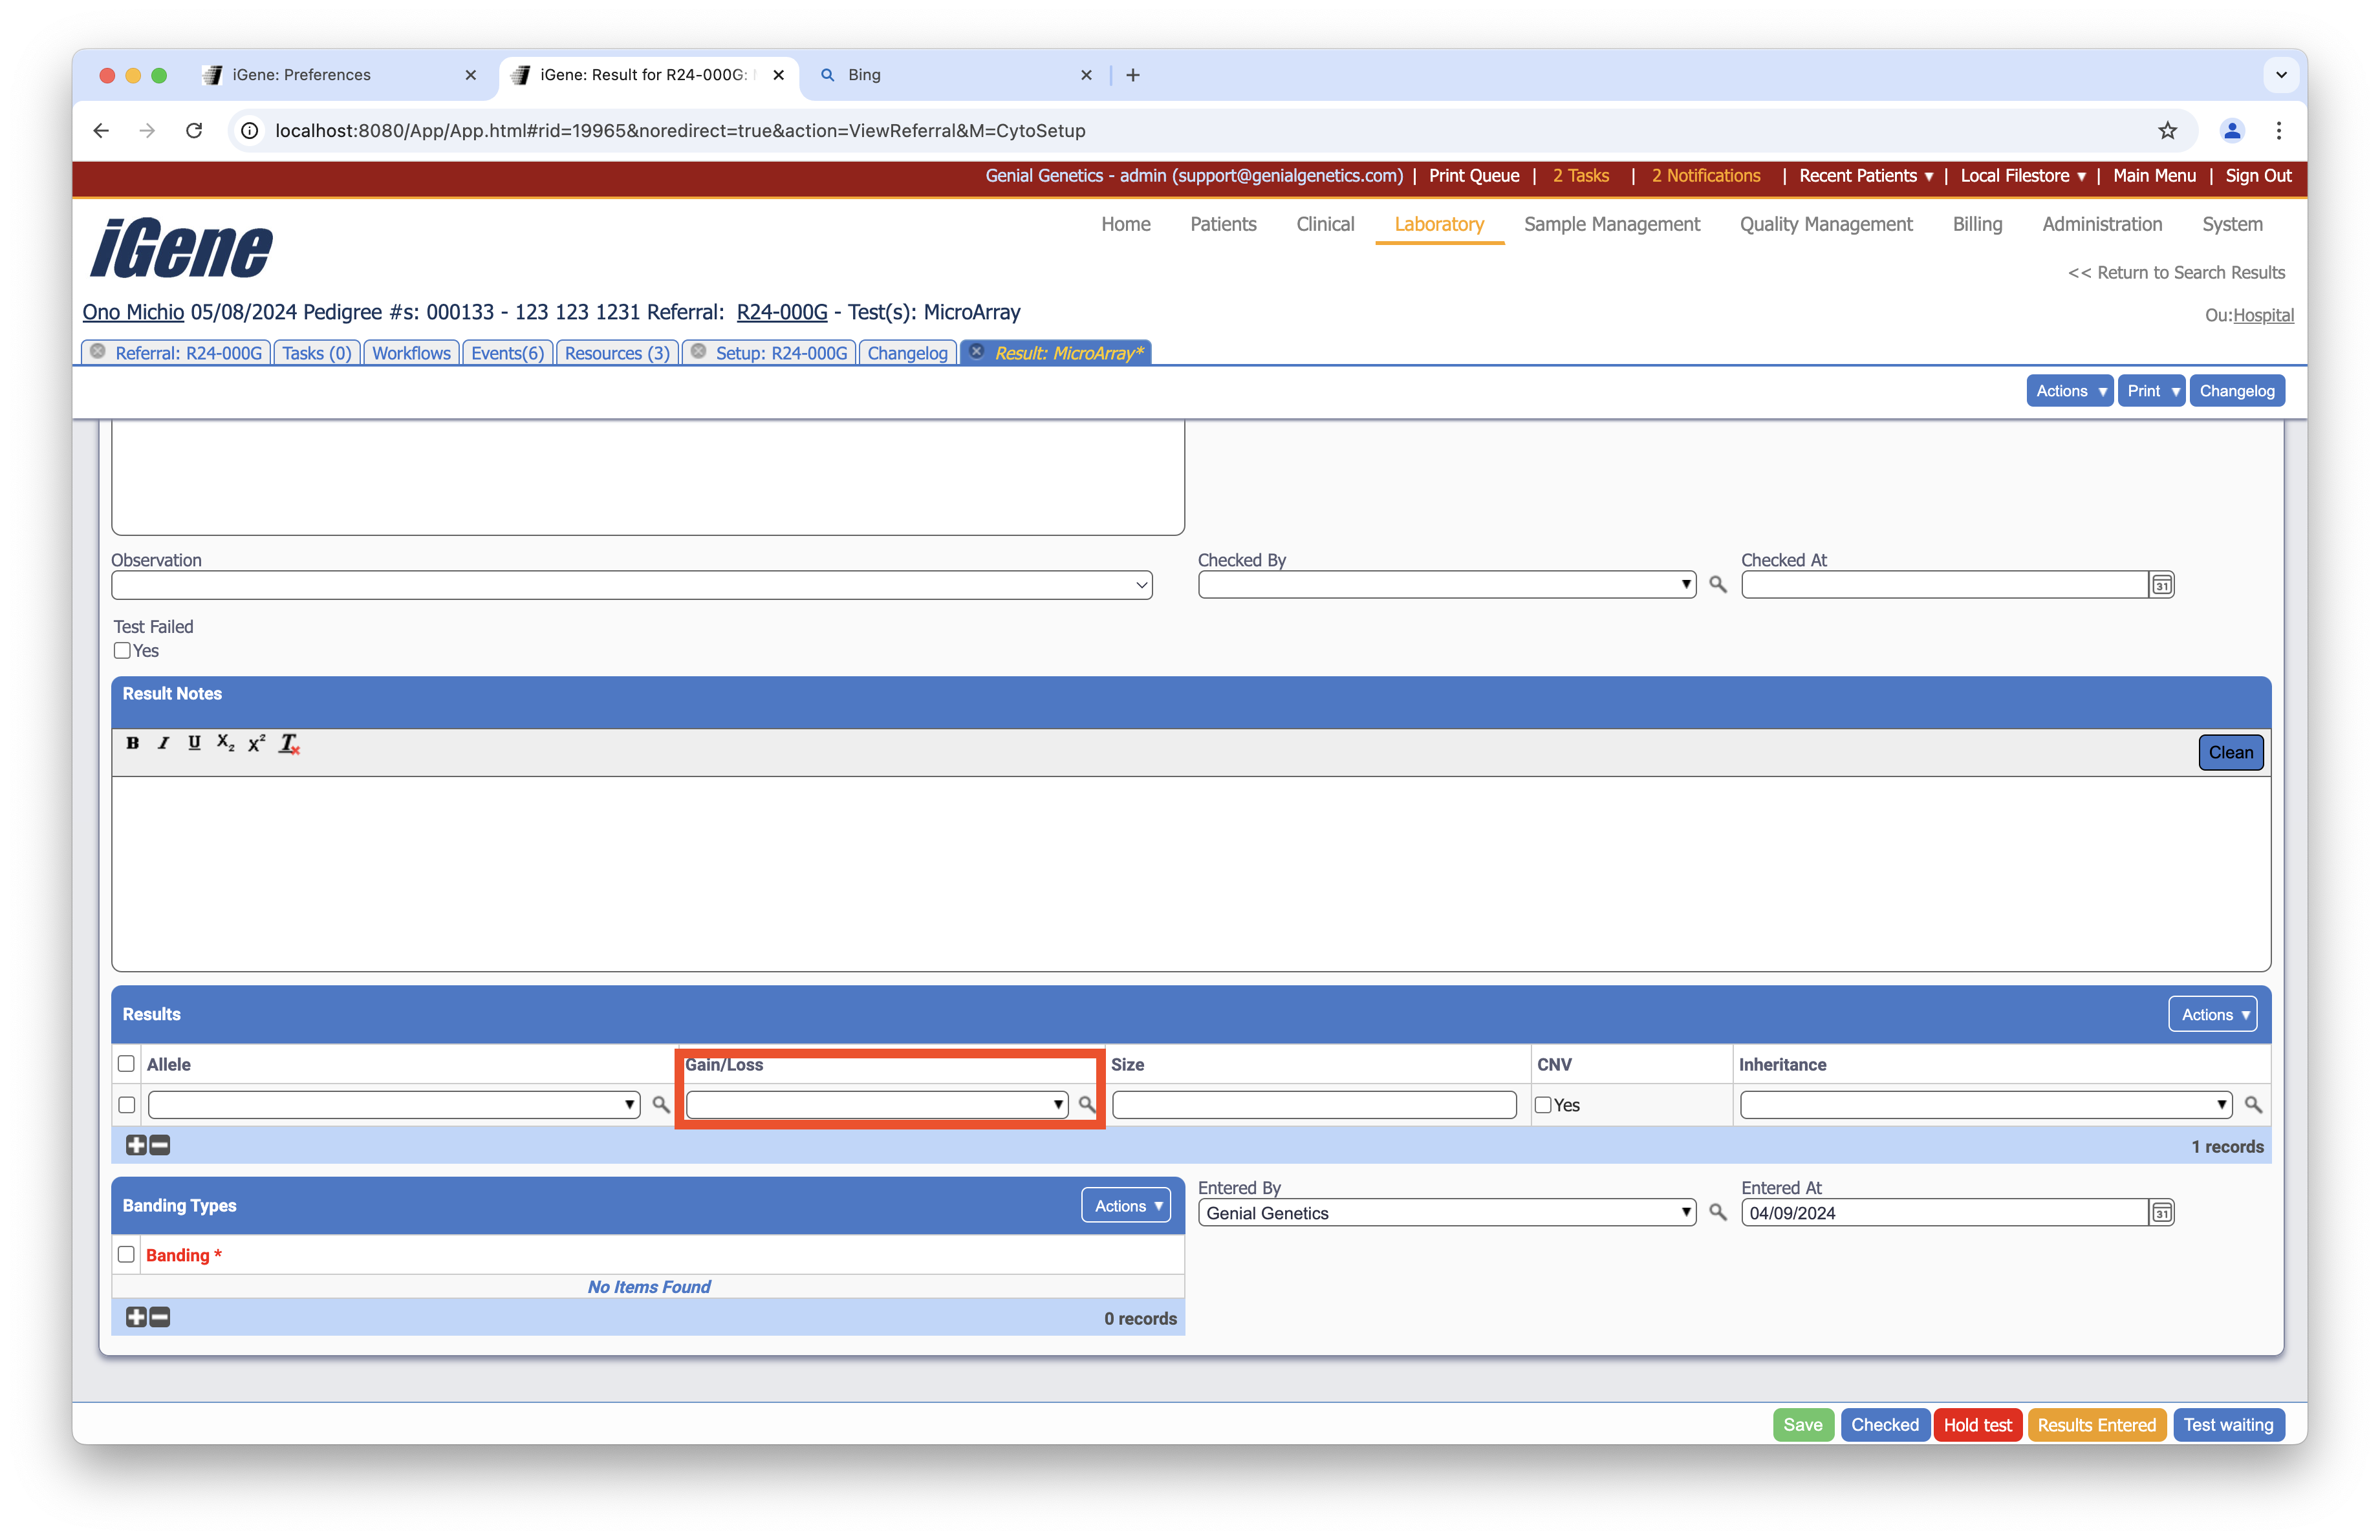Expand the Inheritance dropdown in Results row
Viewport: 2380px width, 1540px height.
click(1985, 1104)
